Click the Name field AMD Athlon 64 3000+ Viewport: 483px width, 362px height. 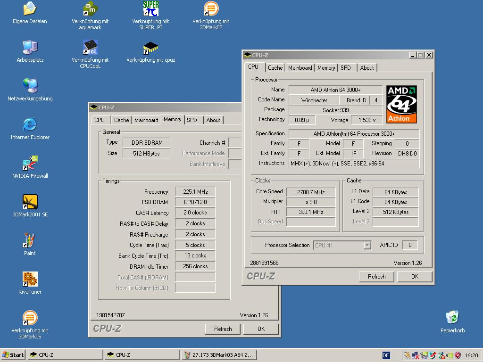(335, 90)
